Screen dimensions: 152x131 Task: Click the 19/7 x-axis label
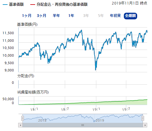coord(126,109)
